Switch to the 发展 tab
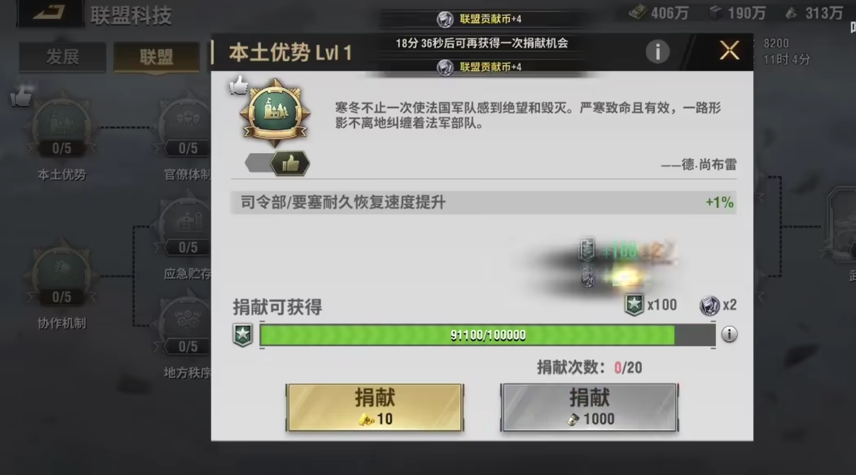 pyautogui.click(x=62, y=57)
